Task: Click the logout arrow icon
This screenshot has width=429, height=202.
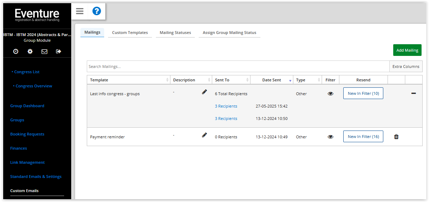Action: click(58, 52)
